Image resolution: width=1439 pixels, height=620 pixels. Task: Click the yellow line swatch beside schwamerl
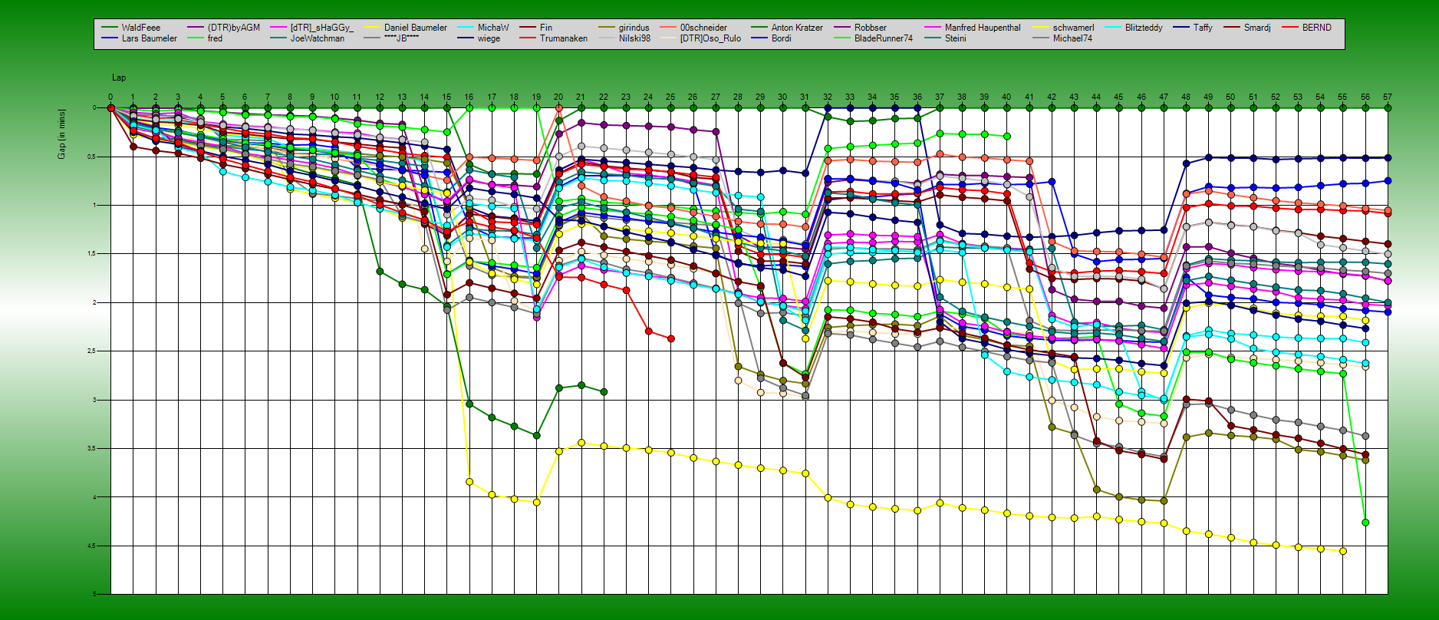[x=1041, y=28]
